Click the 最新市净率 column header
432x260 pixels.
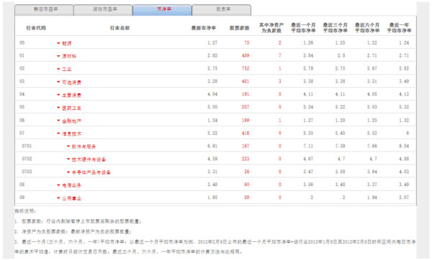point(204,28)
